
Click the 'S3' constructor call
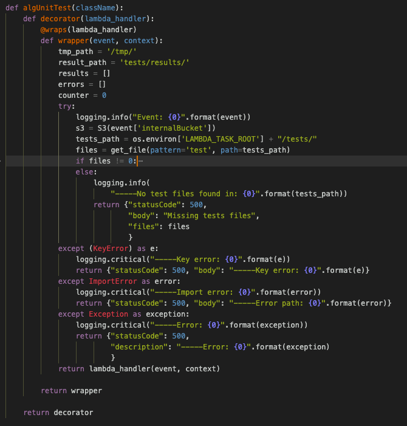[102, 128]
